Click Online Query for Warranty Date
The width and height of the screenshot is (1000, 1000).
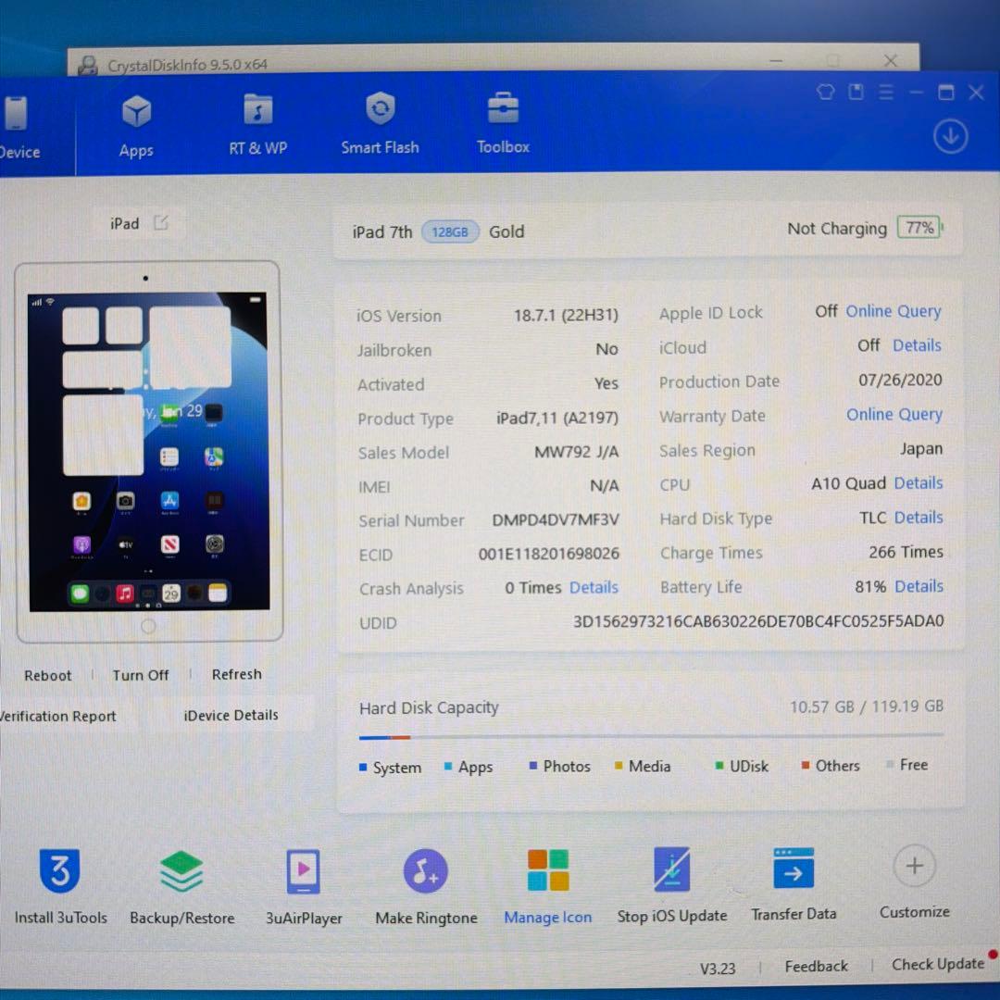point(894,415)
